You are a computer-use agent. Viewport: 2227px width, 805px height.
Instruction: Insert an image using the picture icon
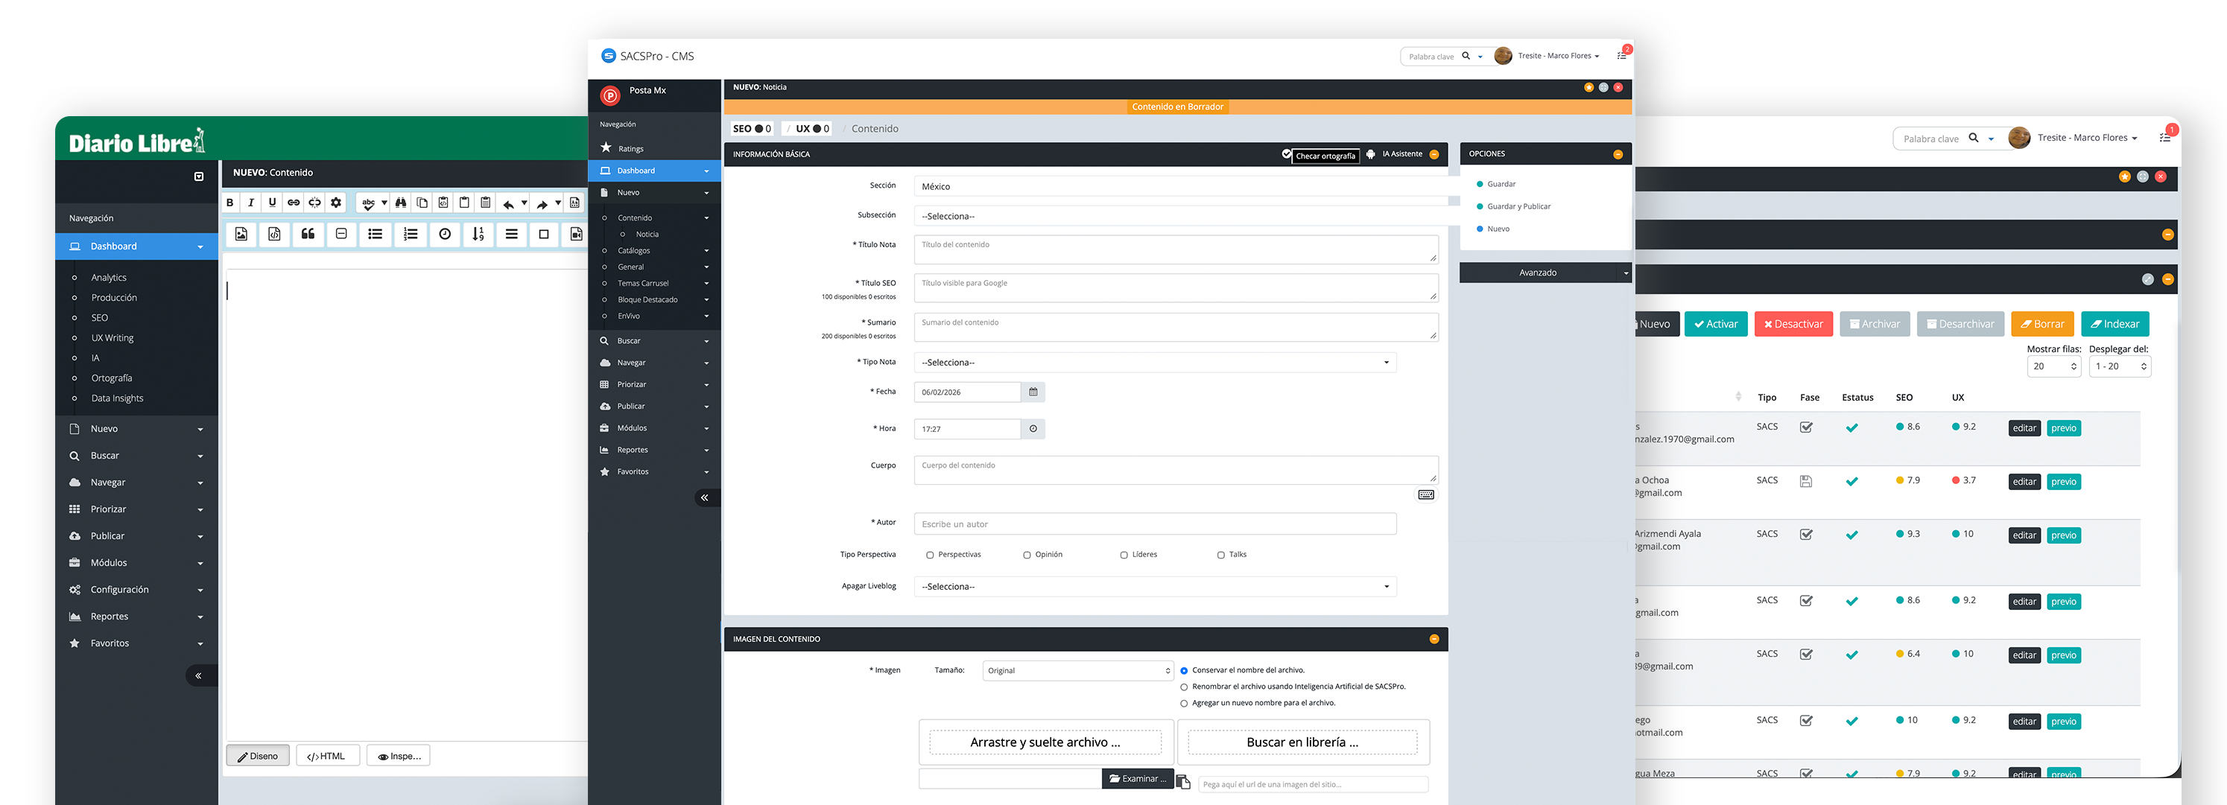(241, 234)
